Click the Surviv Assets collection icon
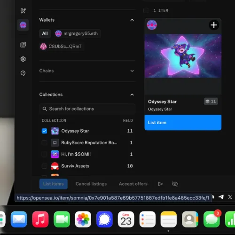Image resolution: width=235 pixels, height=235 pixels. point(55,166)
